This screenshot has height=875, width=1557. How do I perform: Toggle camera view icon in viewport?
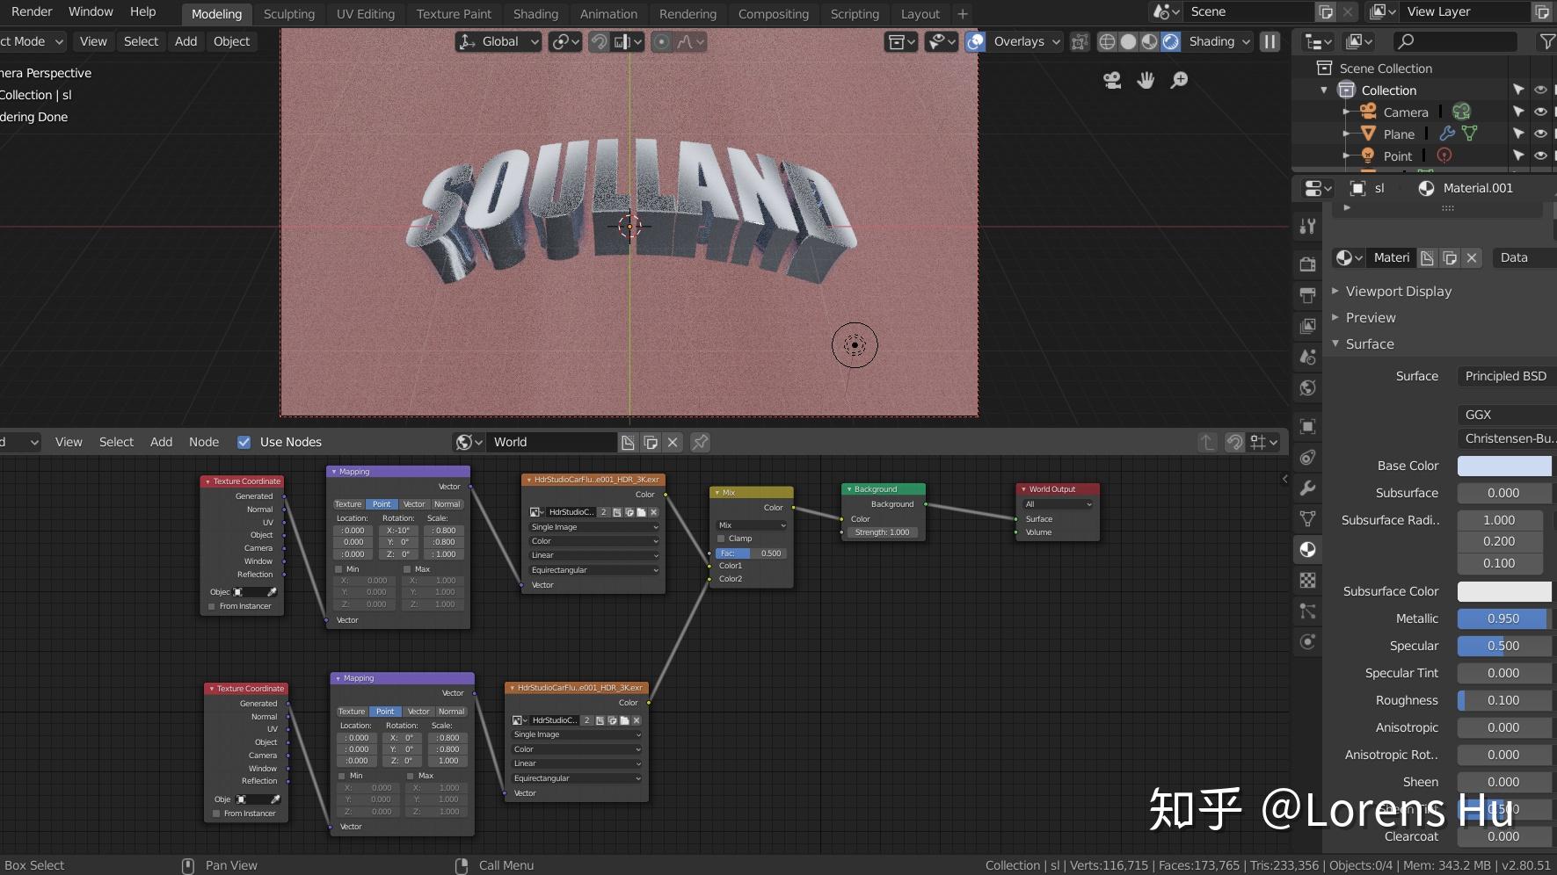coord(1112,80)
